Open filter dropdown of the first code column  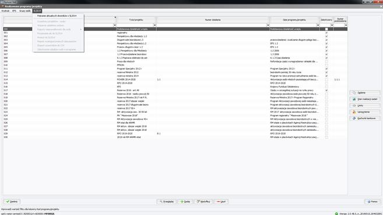pyautogui.click(x=115, y=25)
